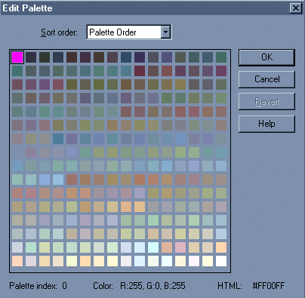Select the pure white final palette swatch
The height and width of the screenshot is (298, 305).
(221, 261)
